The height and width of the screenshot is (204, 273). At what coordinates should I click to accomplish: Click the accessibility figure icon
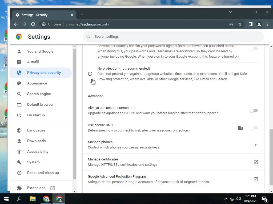(19, 152)
